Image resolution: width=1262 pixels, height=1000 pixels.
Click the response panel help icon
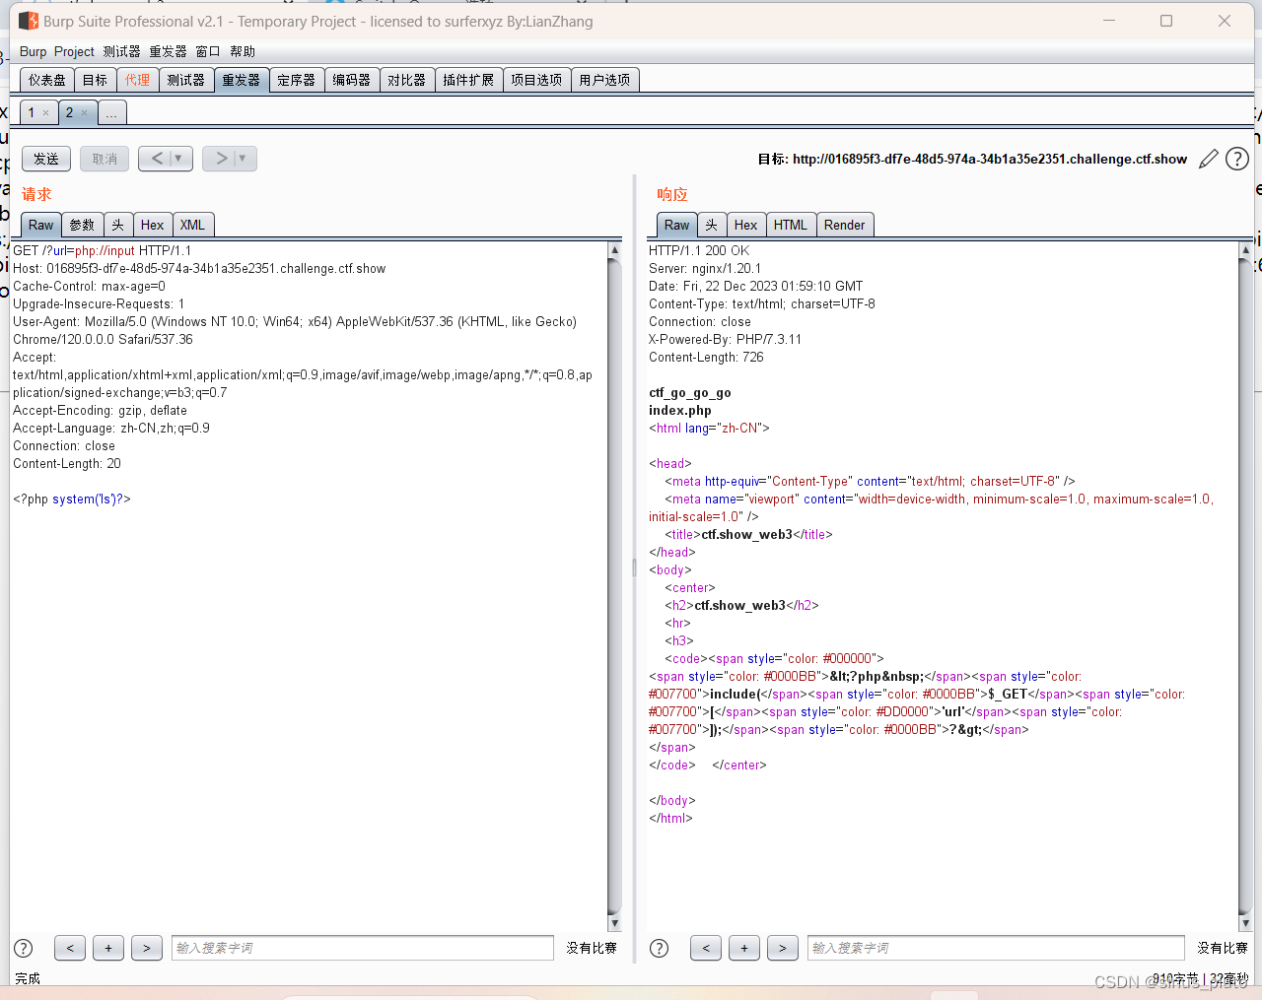click(x=660, y=948)
